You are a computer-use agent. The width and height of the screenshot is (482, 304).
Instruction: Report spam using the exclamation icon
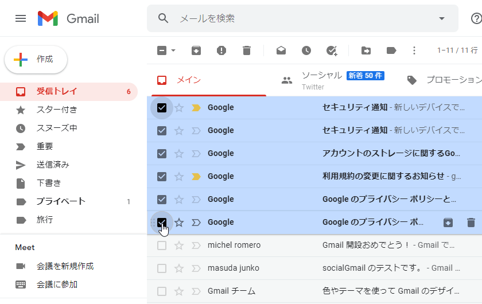(x=221, y=50)
